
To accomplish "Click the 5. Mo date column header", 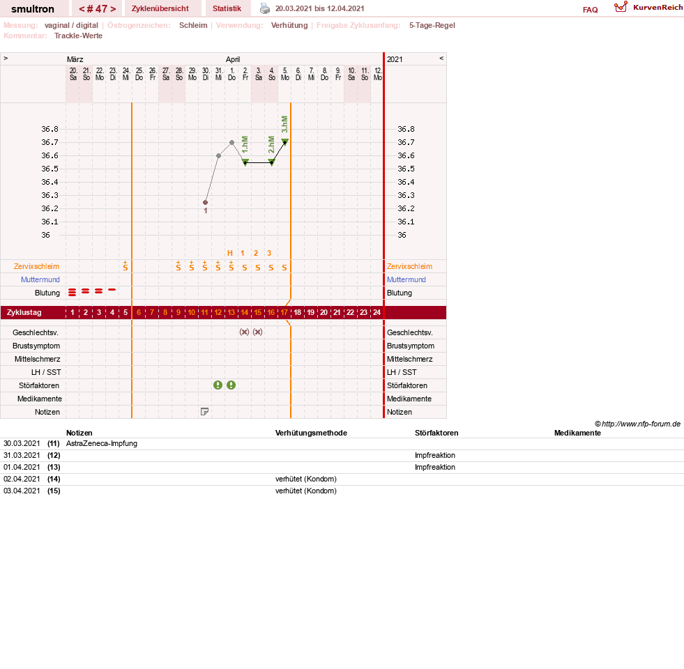I will pyautogui.click(x=285, y=74).
